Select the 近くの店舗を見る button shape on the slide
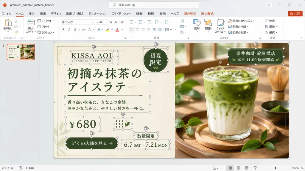 [x=92, y=143]
